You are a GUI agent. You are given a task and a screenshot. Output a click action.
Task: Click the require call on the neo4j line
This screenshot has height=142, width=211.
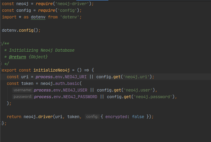pyautogui.click(x=44, y=4)
